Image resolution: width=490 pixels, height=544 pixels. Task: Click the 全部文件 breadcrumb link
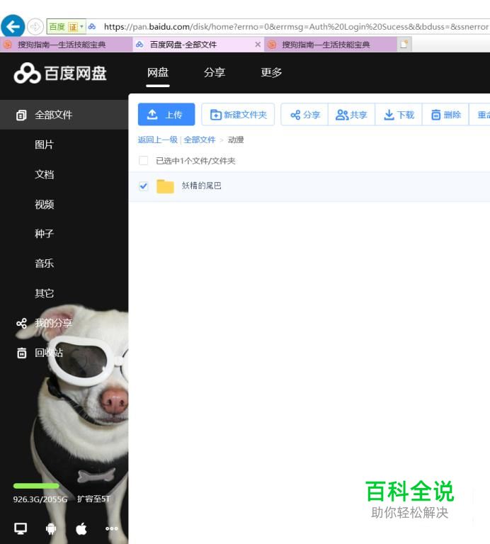[x=200, y=140]
